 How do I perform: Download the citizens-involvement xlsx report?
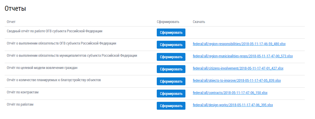(238, 68)
